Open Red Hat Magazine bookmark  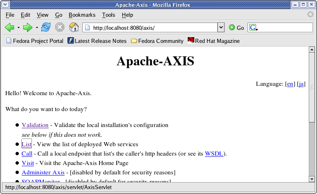[214, 41]
